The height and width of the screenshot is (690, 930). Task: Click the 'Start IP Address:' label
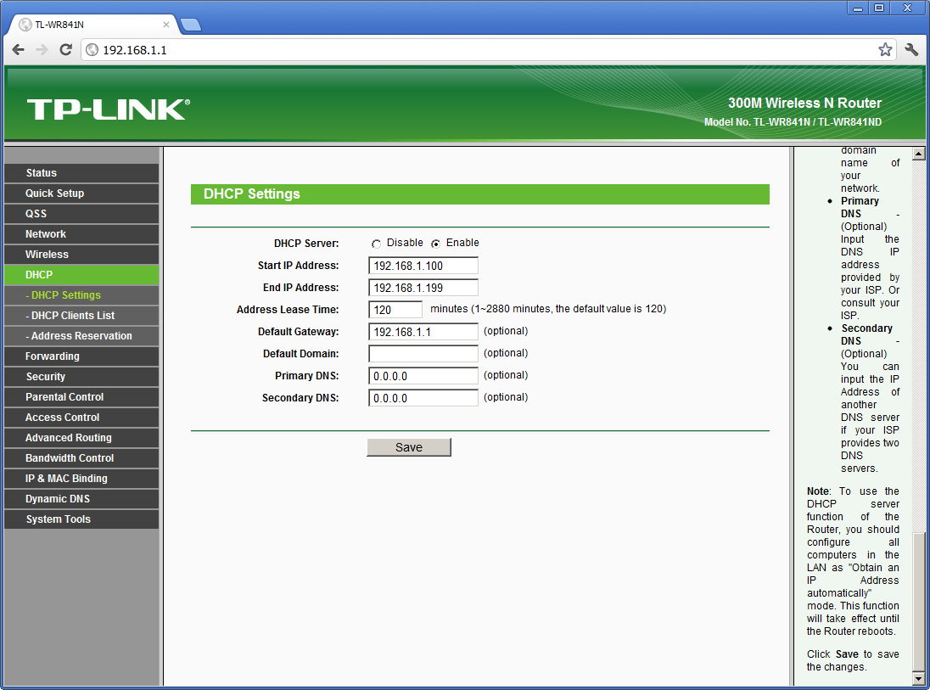click(x=299, y=266)
